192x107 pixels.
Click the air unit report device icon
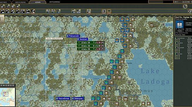(89, 11)
